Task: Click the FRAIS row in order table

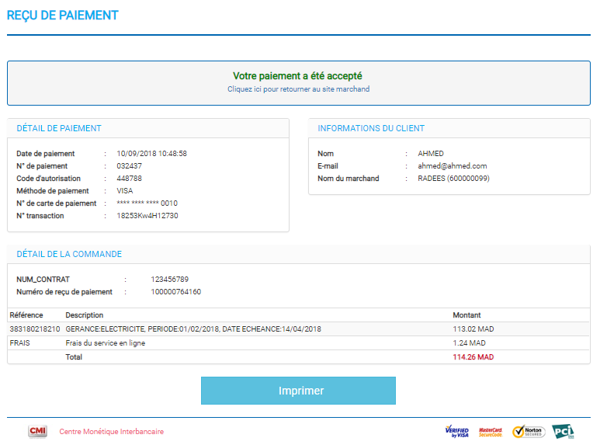Action: [20, 343]
